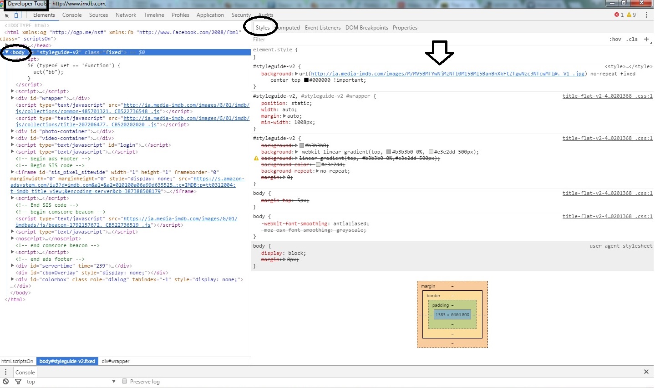Open the top execution context dropdown
Viewport: 655px width, 388px height.
coord(114,382)
